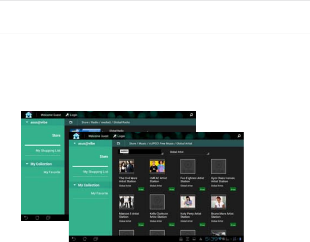The width and height of the screenshot is (310, 242).
Task: Open the Global Artist category dropdown
Action: tap(189, 152)
